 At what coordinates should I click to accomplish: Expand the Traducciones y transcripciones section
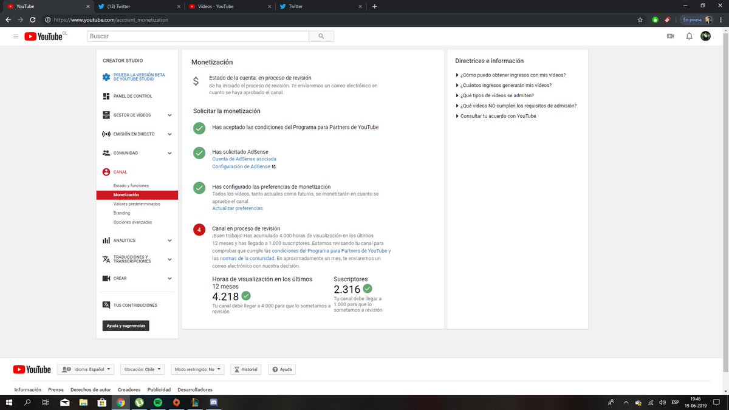[x=169, y=259]
